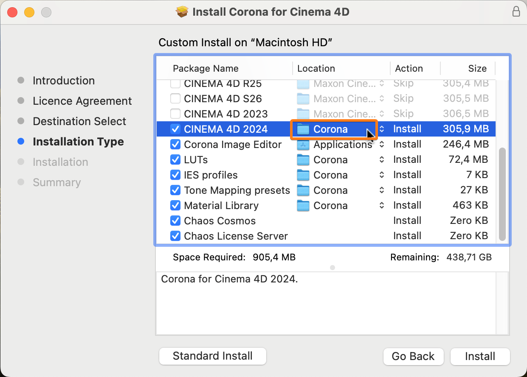This screenshot has height=377, width=527.
Task: Click the 463 KB size value
Action: [x=471, y=205]
